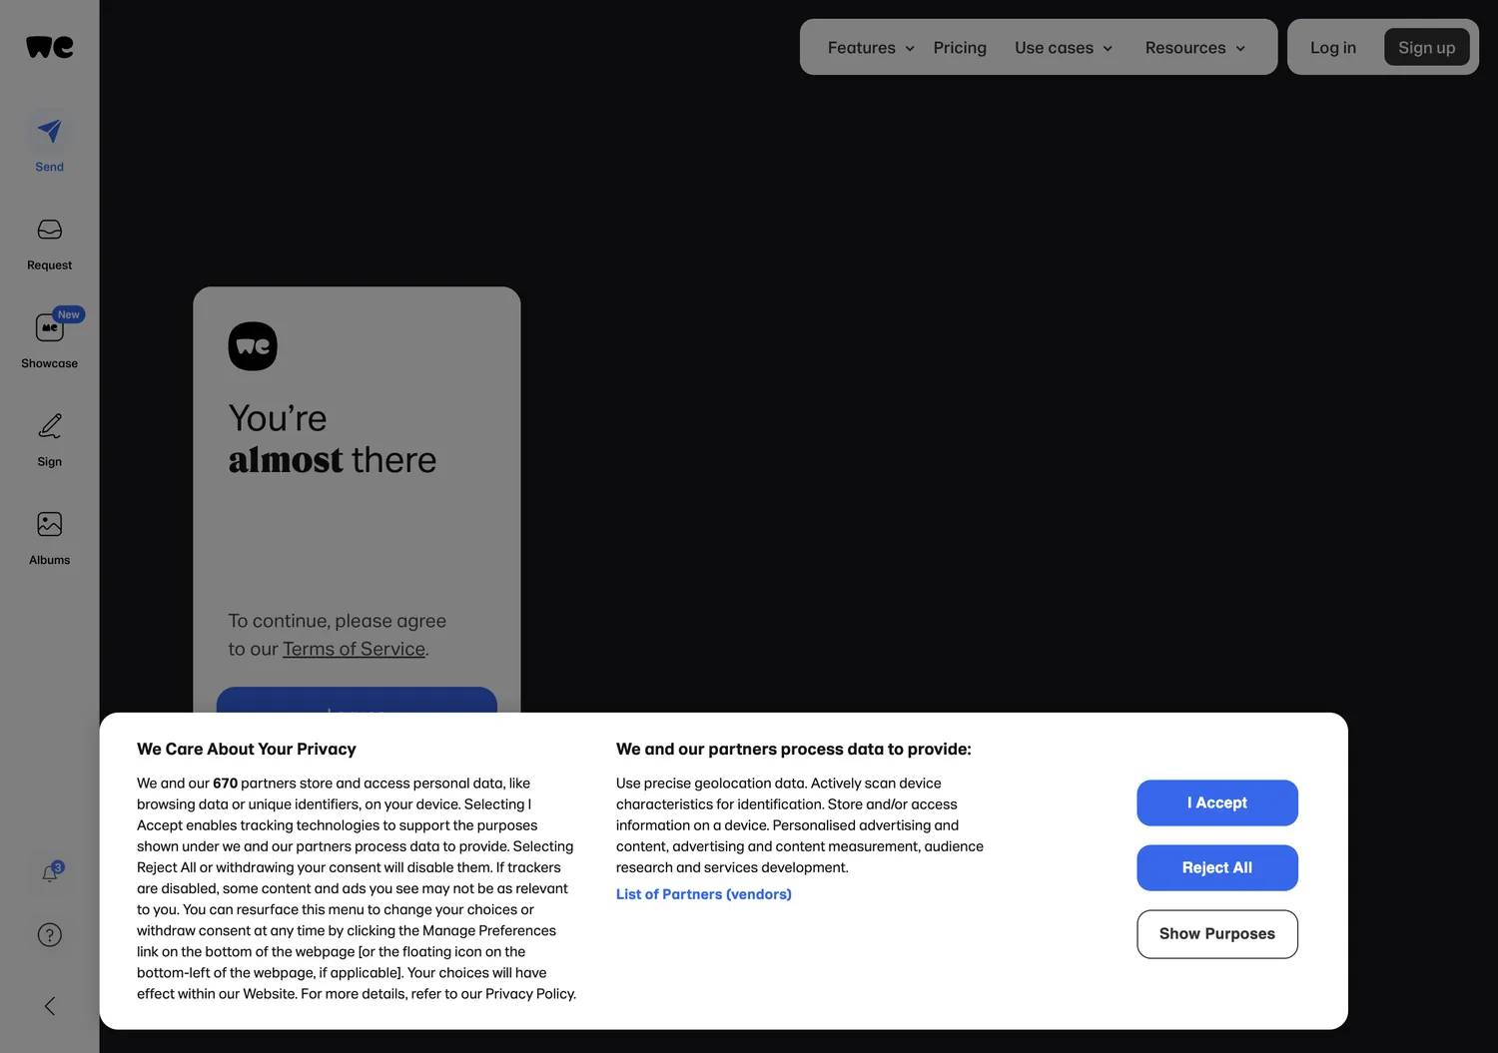Click the black We logo on card
1498x1053 pixels.
coord(253,346)
